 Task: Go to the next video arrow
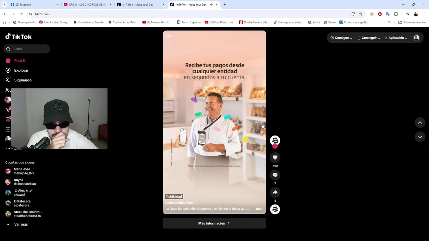click(x=420, y=137)
